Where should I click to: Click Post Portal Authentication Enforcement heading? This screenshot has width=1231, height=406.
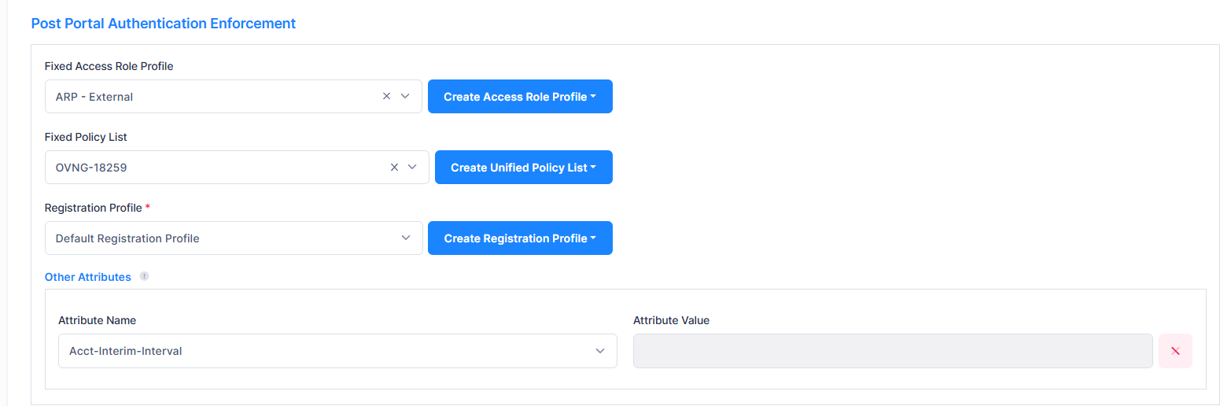[x=163, y=24]
